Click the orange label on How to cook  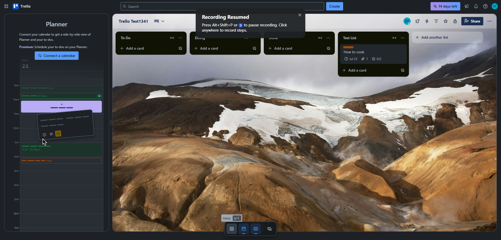[348, 47]
